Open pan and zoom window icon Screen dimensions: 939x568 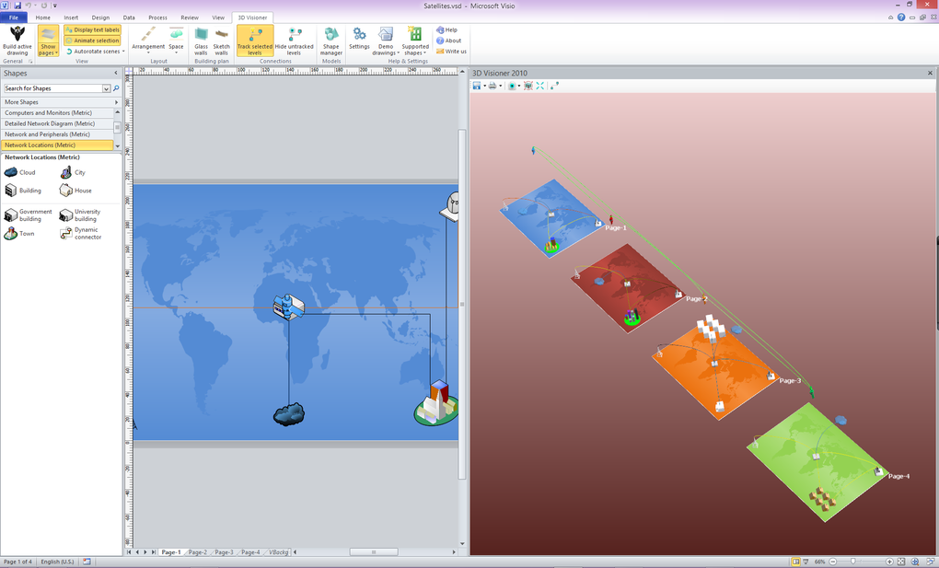click(914, 562)
